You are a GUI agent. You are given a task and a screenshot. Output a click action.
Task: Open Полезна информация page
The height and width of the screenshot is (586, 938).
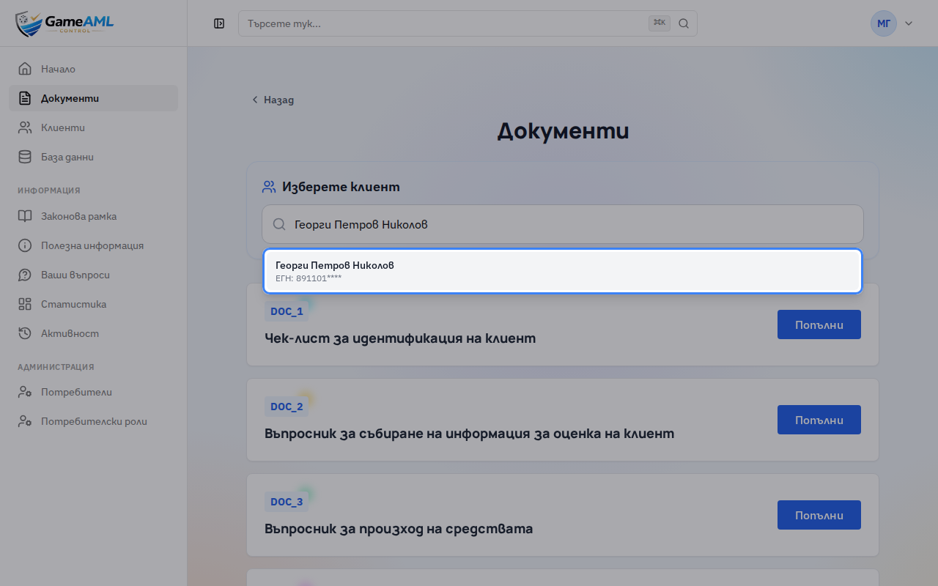click(93, 245)
